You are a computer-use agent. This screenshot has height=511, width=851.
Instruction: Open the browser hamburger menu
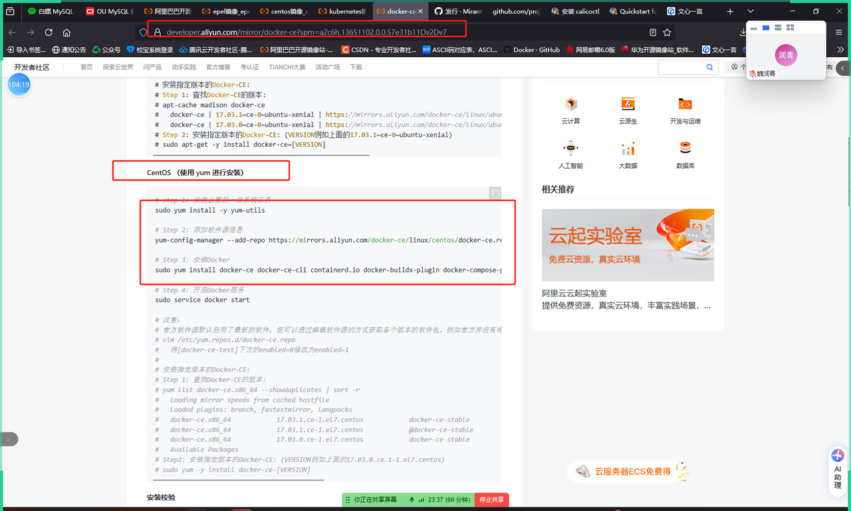[x=839, y=32]
